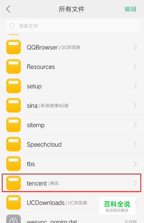Select the Speechcloud folder icon
Viewport: 144px width, 223px height.
[13, 144]
